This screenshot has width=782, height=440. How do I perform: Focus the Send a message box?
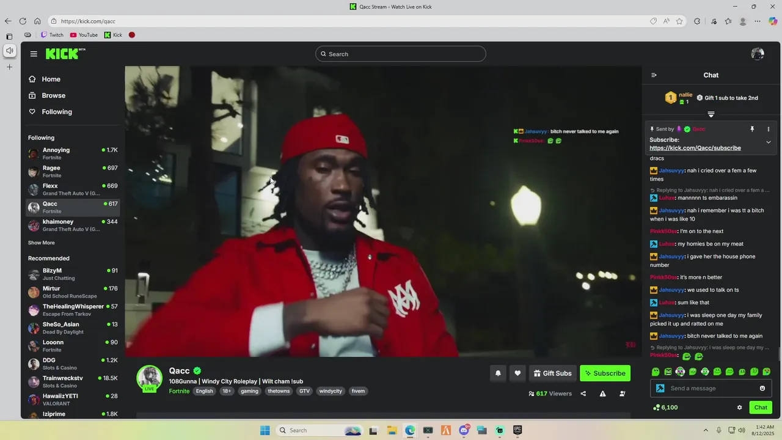pyautogui.click(x=711, y=388)
